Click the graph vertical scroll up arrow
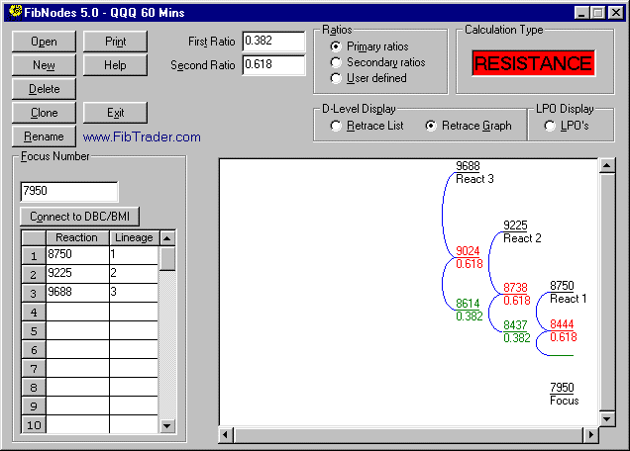 click(x=606, y=165)
